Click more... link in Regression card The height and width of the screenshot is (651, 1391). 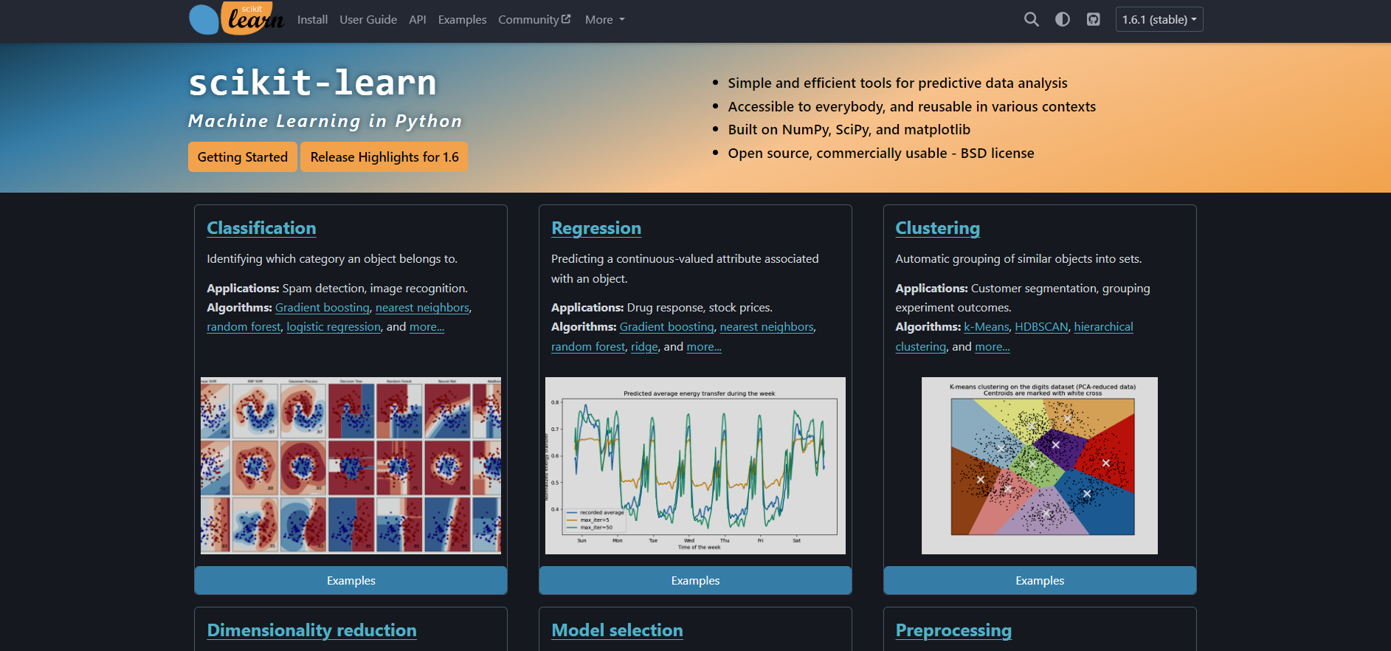704,347
